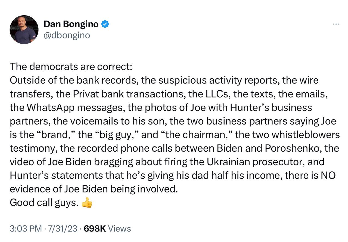348x242 pixels.
Task: Click the 3:03 PM timestamp
Action: coord(26,229)
